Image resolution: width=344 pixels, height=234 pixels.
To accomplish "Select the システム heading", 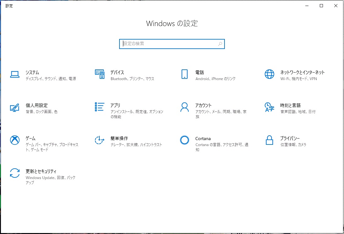I will point(32,72).
